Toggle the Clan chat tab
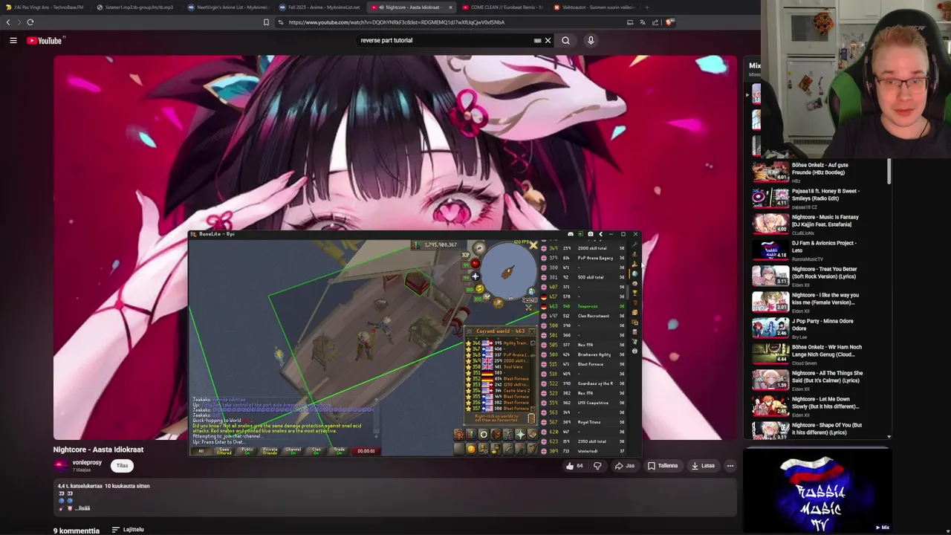 [x=316, y=451]
